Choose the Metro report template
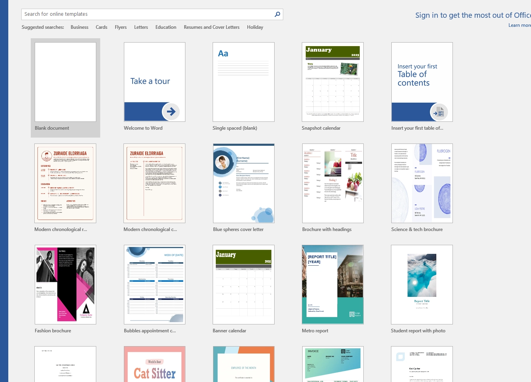This screenshot has height=382, width=531. 333,285
